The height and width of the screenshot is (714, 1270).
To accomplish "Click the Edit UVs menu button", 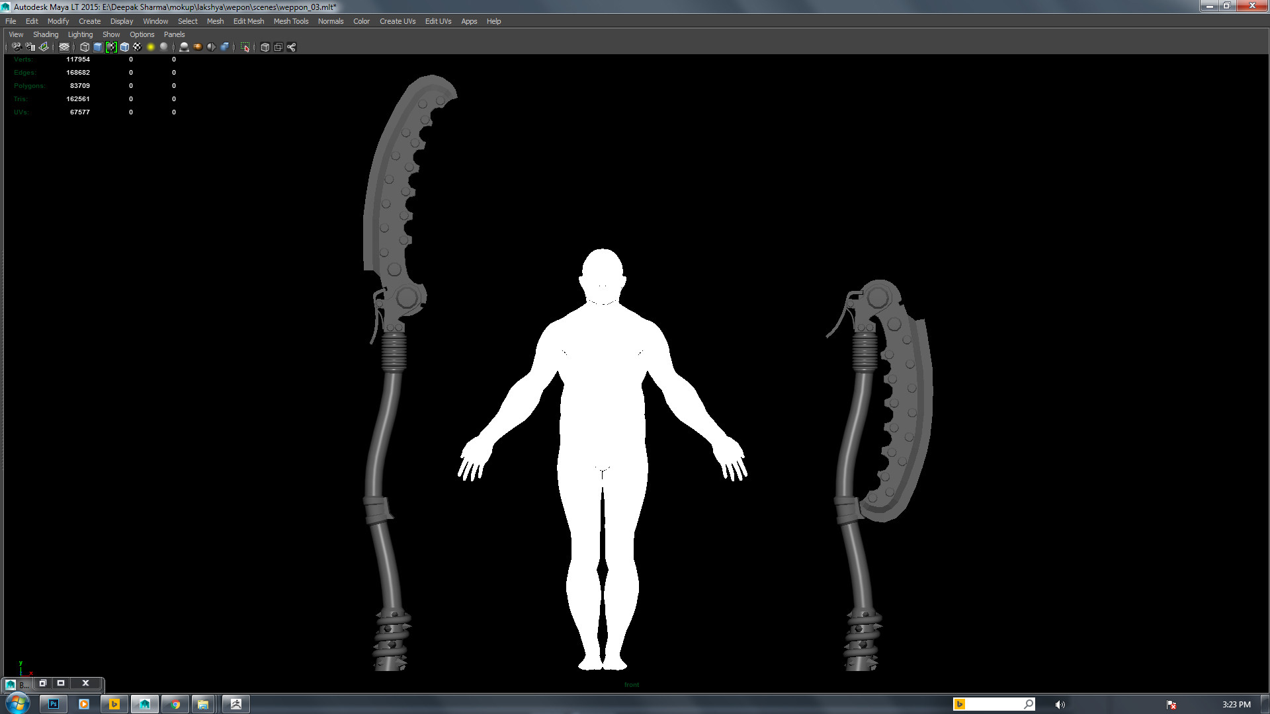I will (x=438, y=21).
